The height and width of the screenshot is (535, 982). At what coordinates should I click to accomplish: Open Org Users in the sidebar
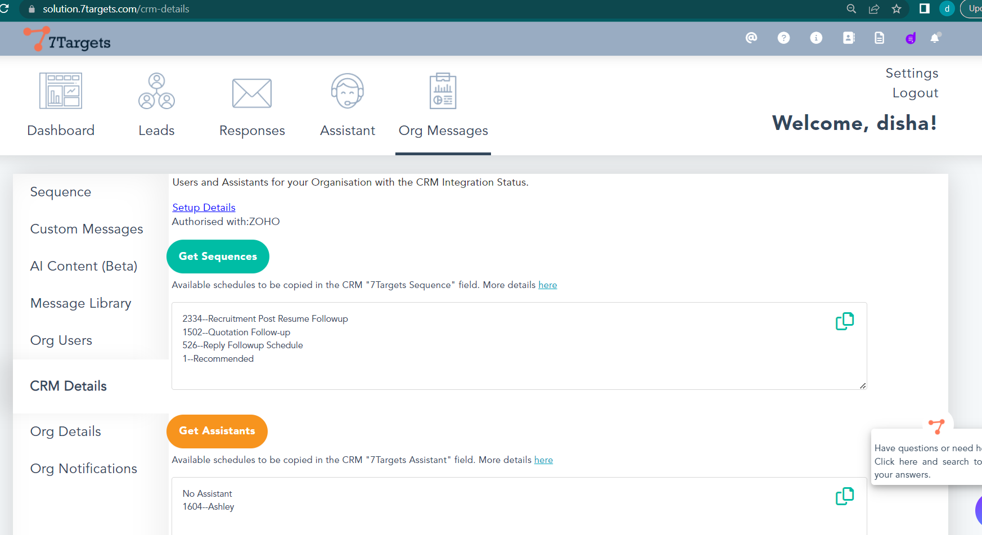[x=61, y=340]
